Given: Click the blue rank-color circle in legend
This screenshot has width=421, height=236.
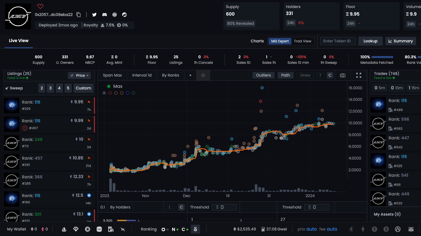Looking at the screenshot, I should [127, 93].
